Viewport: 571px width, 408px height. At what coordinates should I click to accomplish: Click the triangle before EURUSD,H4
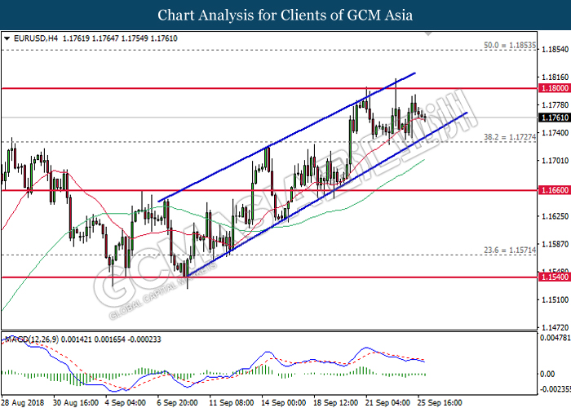coord(7,38)
